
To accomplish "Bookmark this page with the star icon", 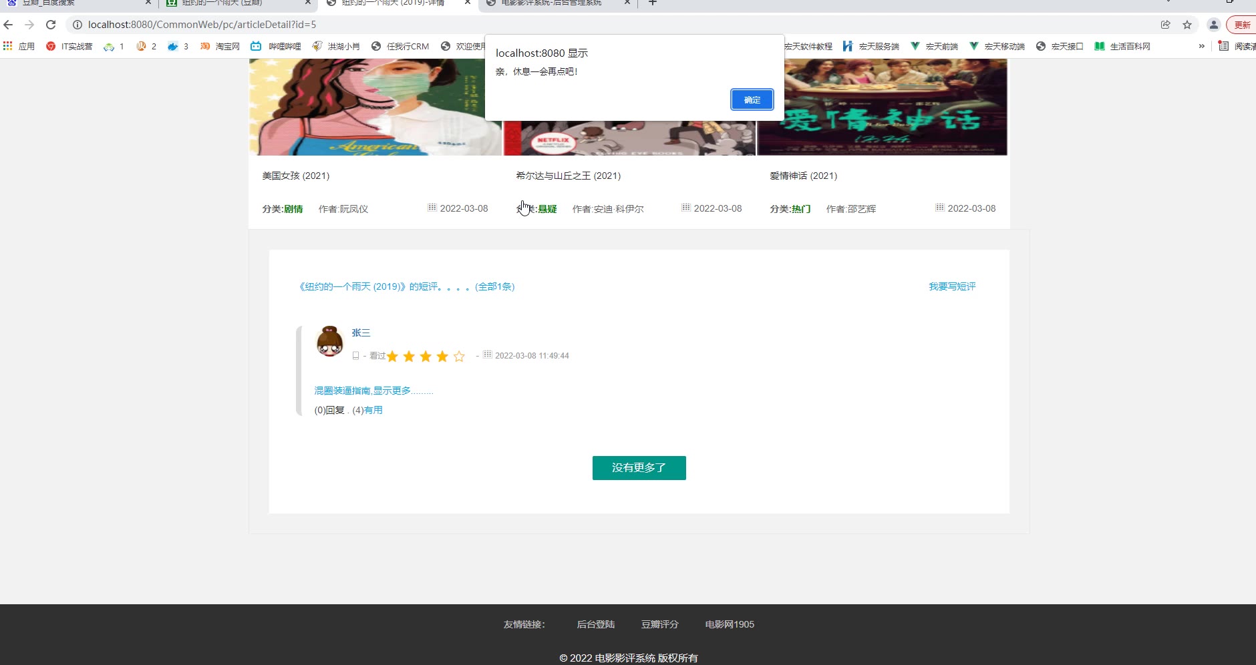I will pyautogui.click(x=1187, y=25).
